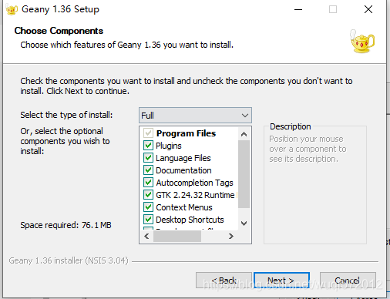Uncheck the Desktop Shortcuts component
Image resolution: width=390 pixels, height=299 pixels.
(x=148, y=220)
